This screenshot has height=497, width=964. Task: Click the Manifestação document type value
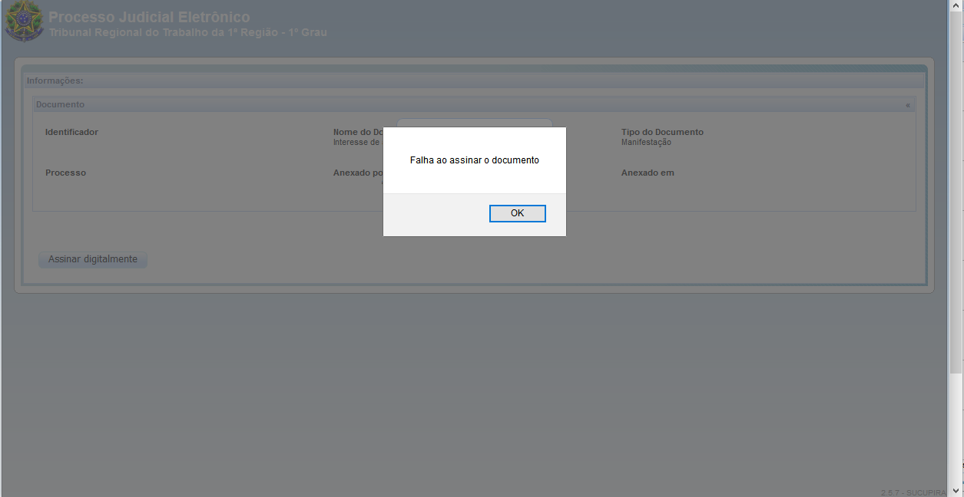tap(646, 143)
